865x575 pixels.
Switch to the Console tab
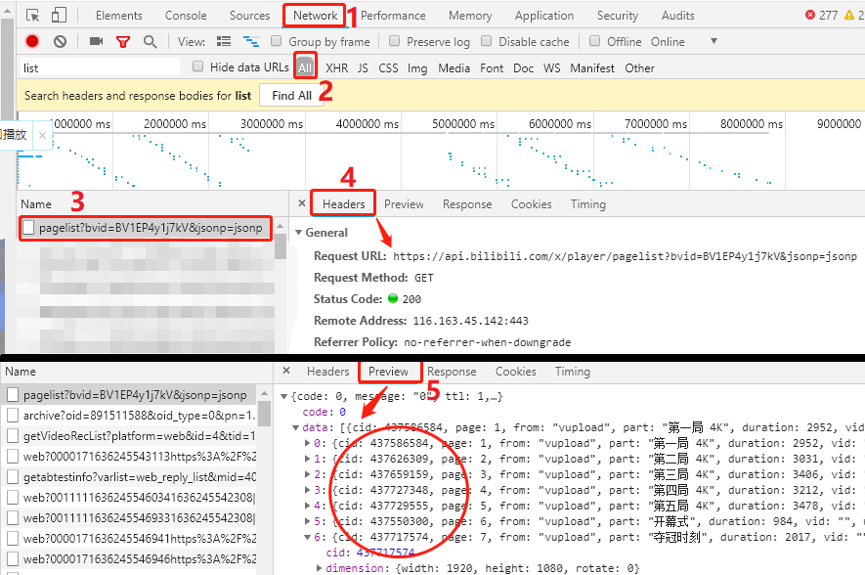tap(186, 16)
